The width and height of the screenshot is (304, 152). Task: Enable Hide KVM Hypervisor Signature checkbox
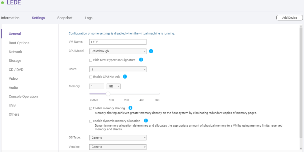coord(91,60)
